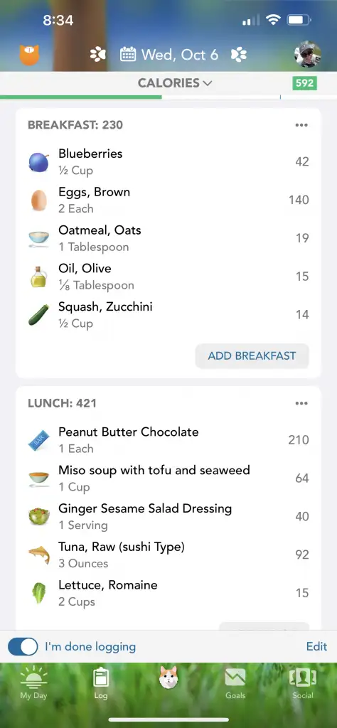Tap the tuna fish icon
This screenshot has width=337, height=728.
[x=39, y=555]
